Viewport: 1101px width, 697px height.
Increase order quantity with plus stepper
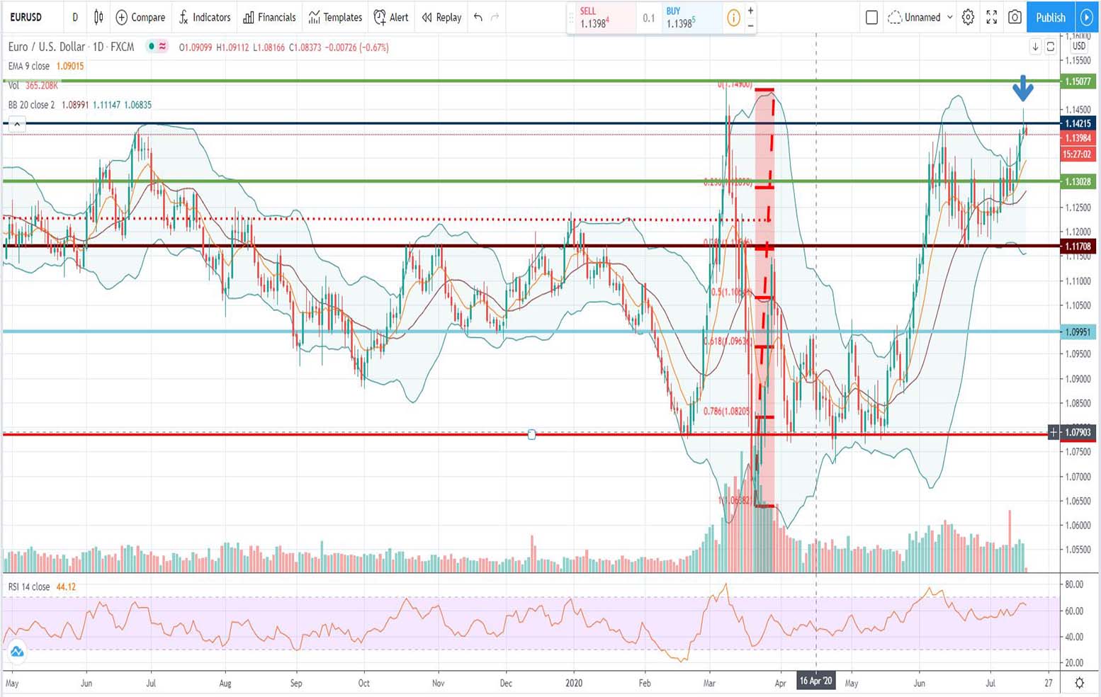(x=751, y=11)
